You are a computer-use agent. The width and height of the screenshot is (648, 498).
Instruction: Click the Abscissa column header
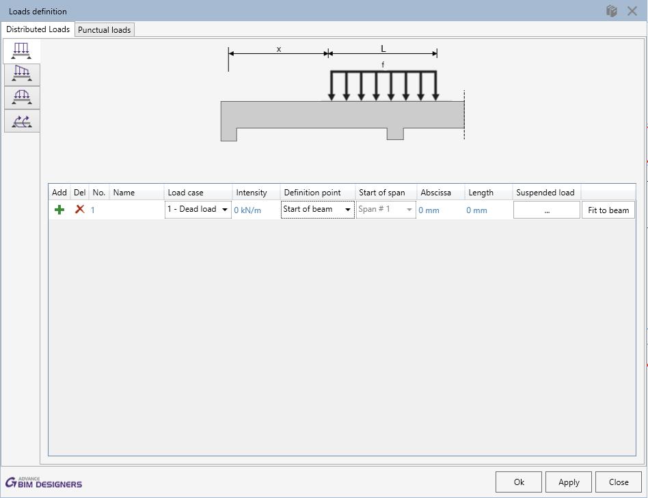(x=440, y=193)
